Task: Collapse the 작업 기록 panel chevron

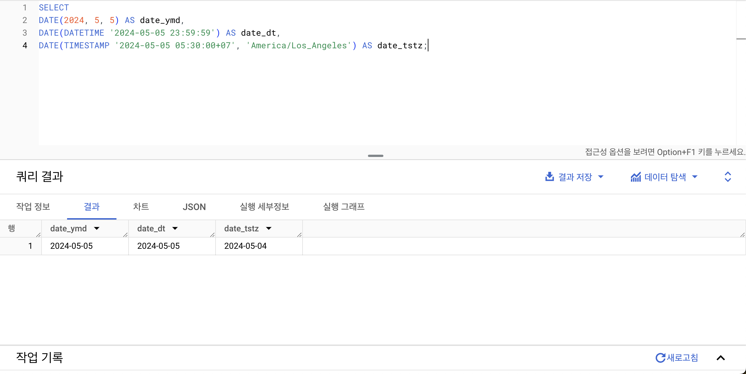Action: 720,358
